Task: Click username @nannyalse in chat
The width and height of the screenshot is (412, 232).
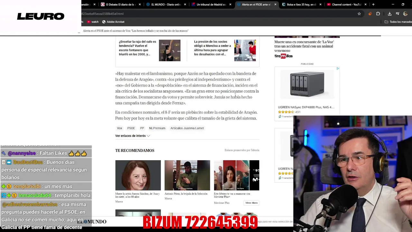Action: [x=22, y=153]
